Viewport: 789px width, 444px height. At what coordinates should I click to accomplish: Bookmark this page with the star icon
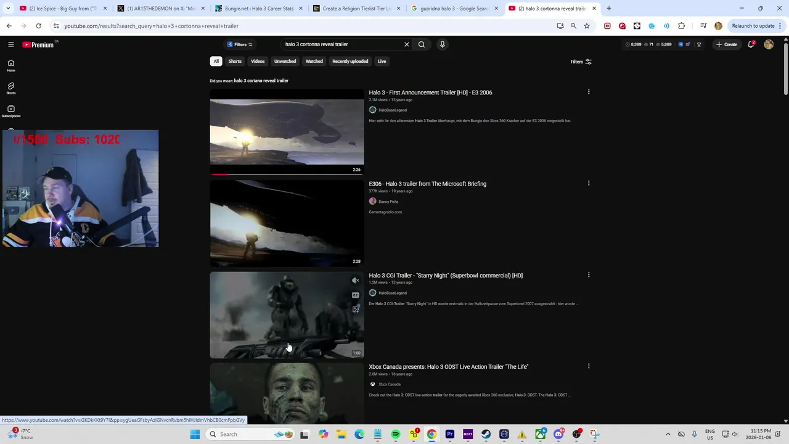coord(587,26)
